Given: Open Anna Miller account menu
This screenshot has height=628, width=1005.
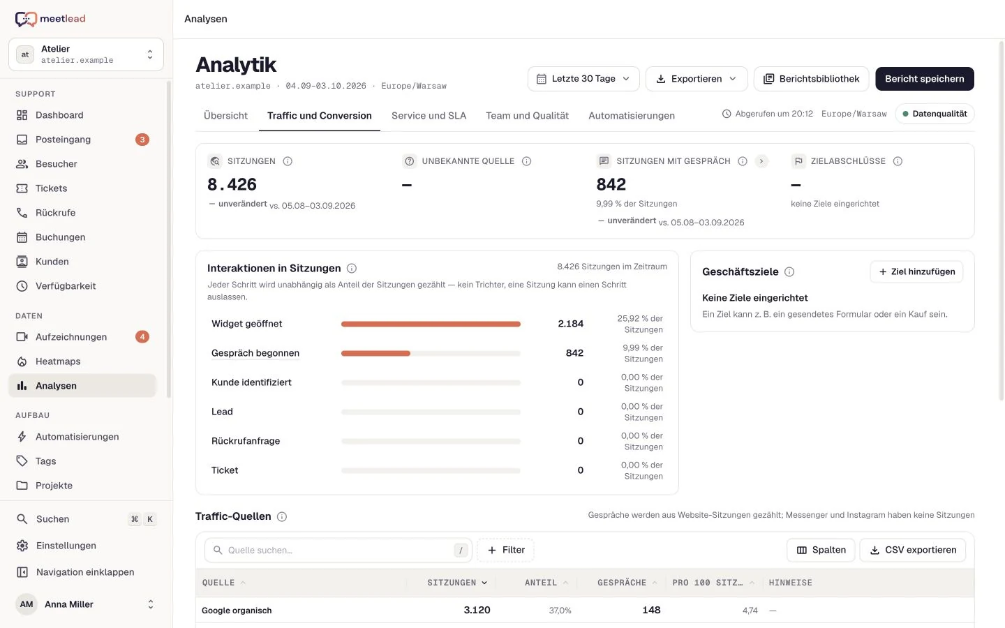Looking at the screenshot, I should click(86, 604).
